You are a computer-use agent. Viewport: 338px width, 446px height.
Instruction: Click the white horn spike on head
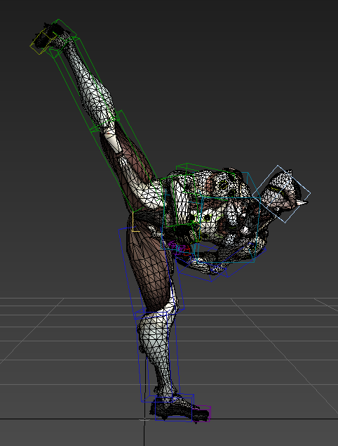click(302, 203)
